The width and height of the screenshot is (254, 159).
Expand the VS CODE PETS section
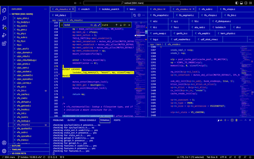click(x=29, y=153)
